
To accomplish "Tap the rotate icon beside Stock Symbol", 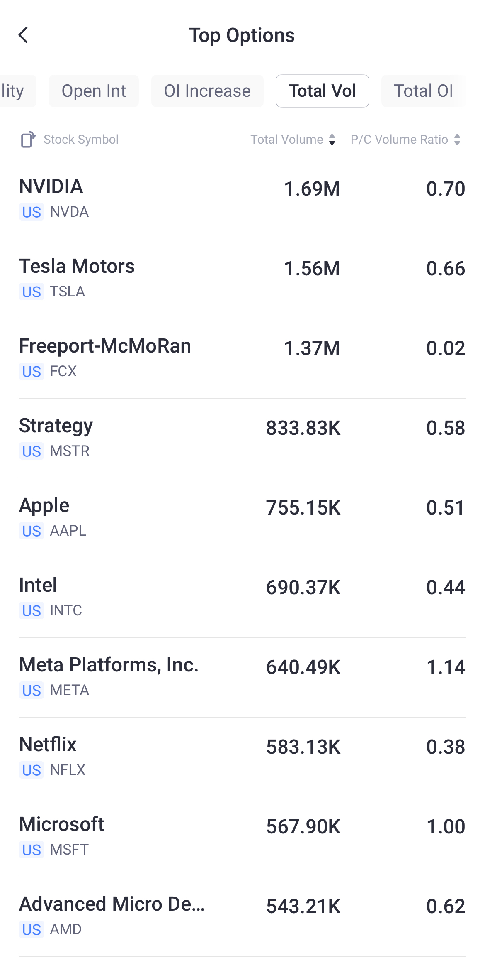I will tap(28, 140).
